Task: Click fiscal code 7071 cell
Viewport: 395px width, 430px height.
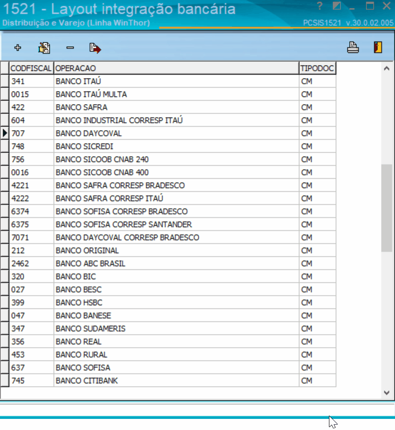Action: pyautogui.click(x=31, y=238)
